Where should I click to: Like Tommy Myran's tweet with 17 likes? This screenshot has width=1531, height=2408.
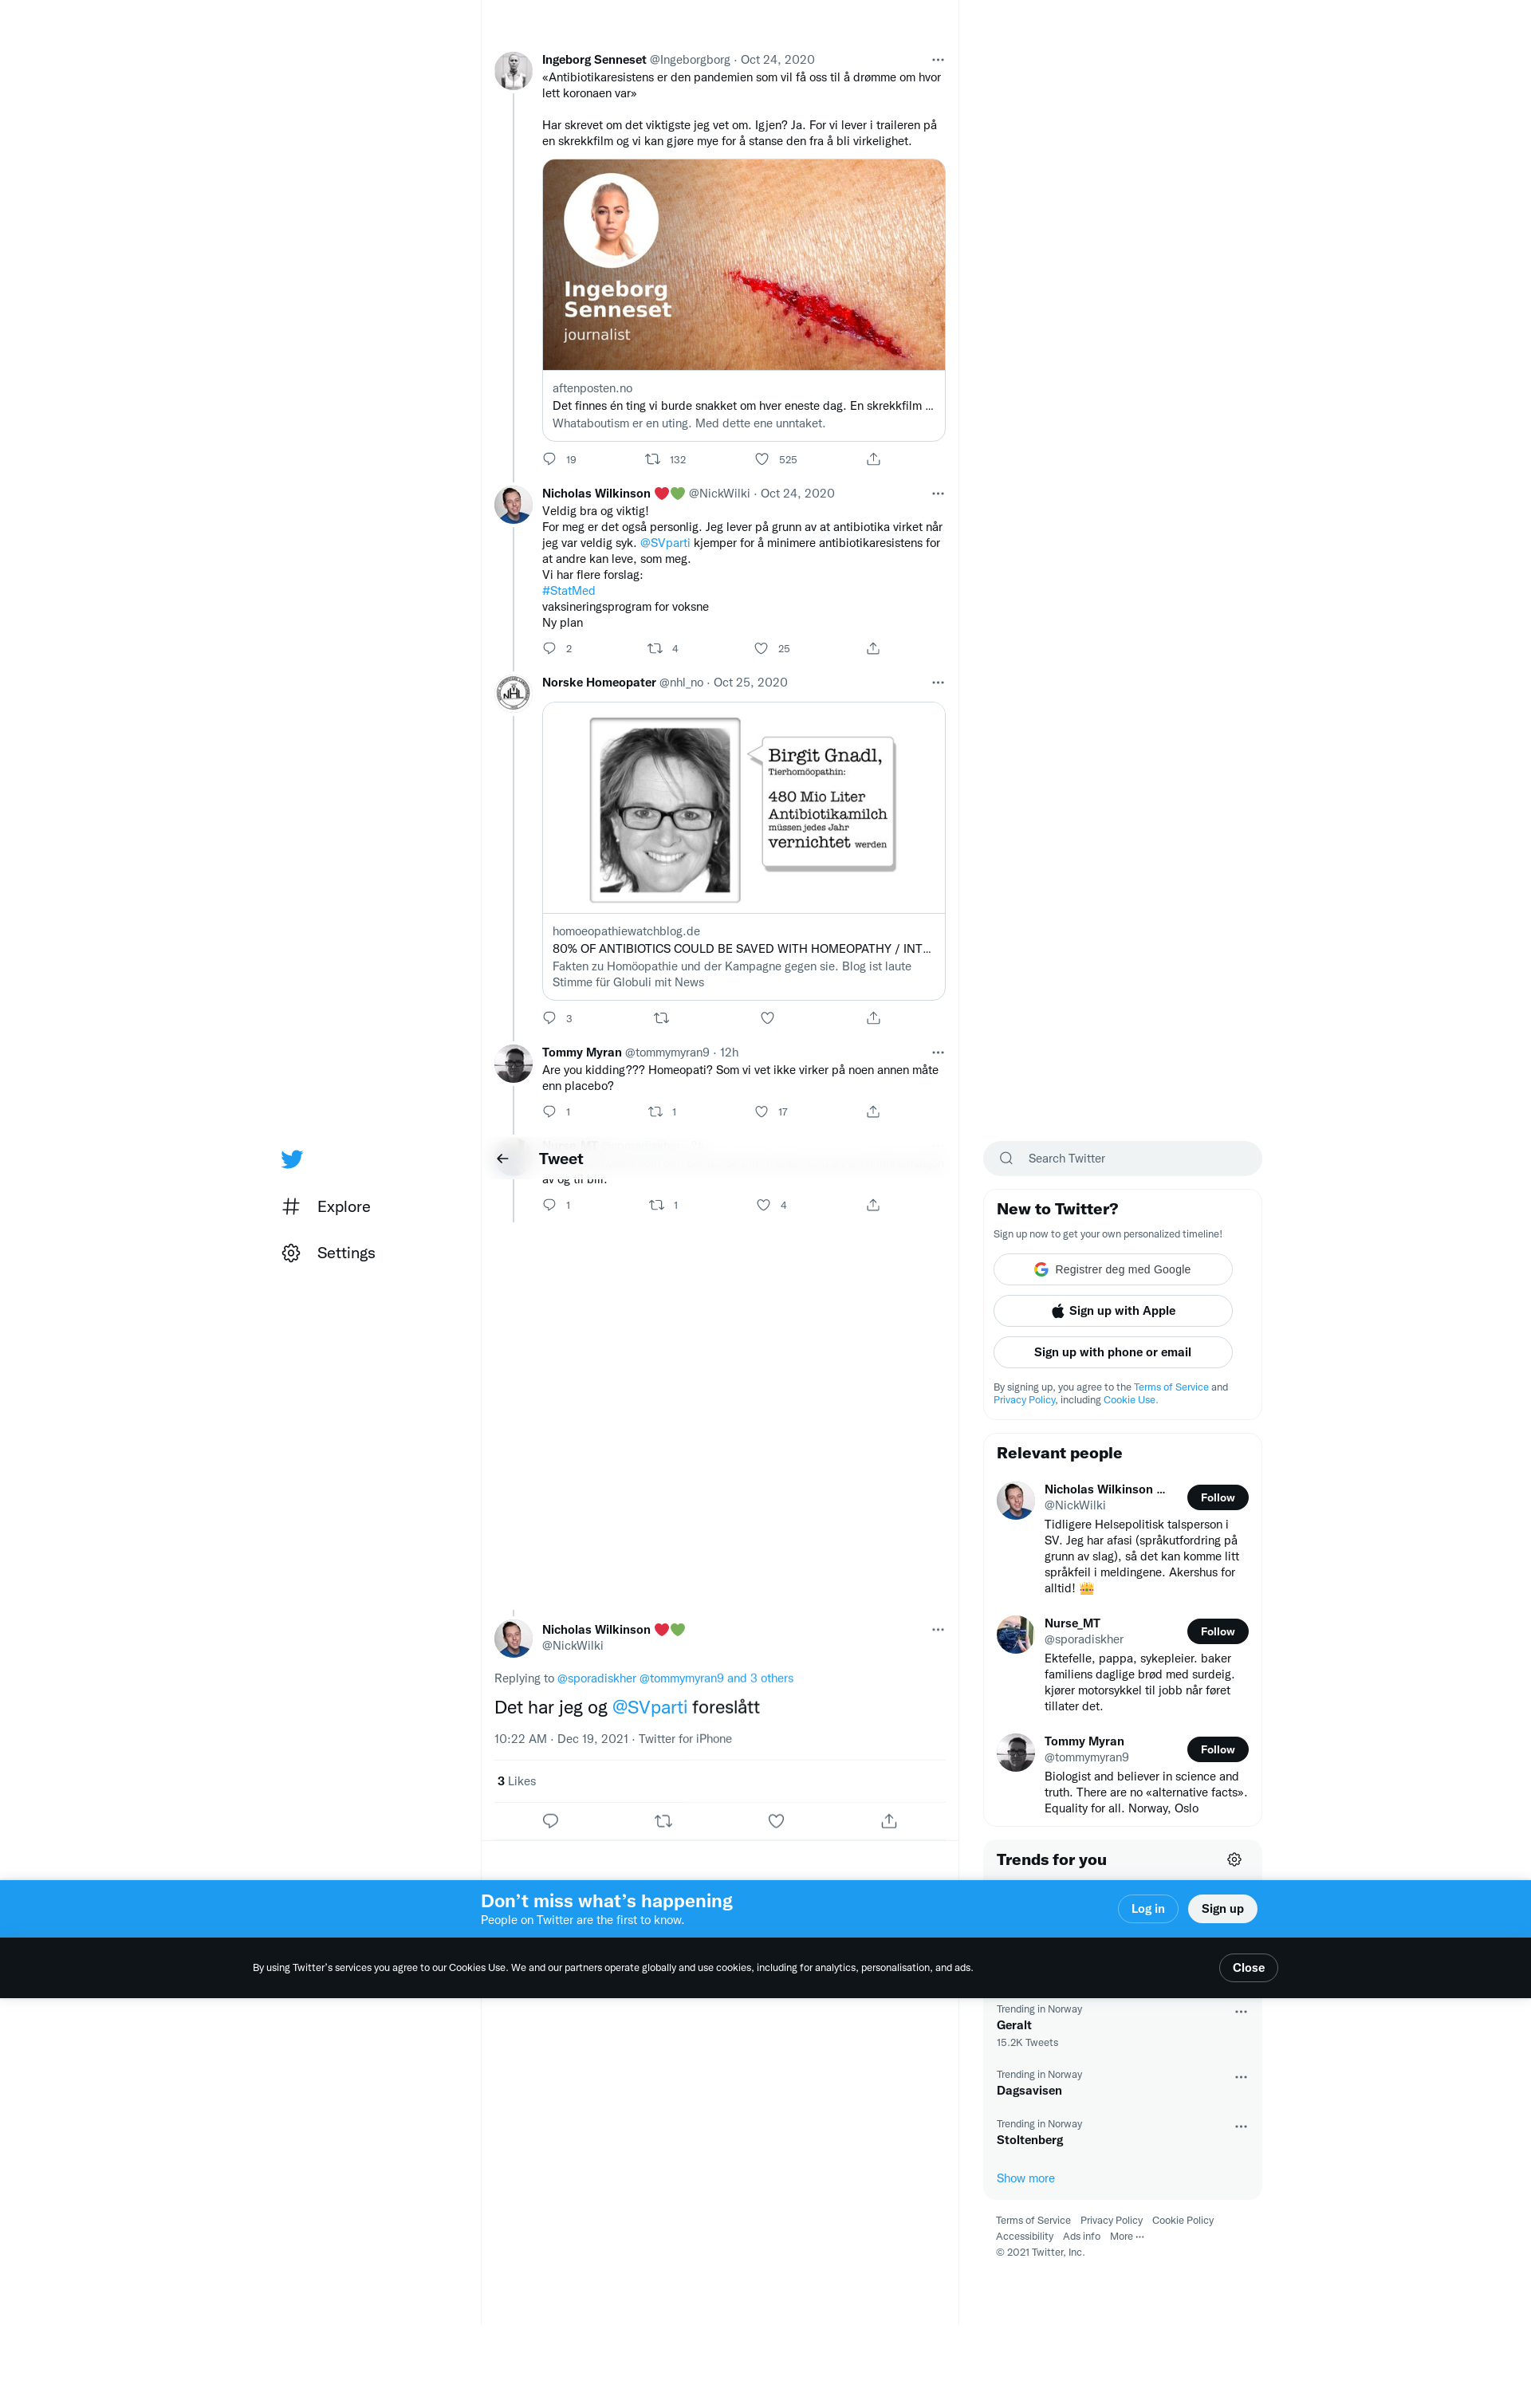click(x=761, y=1111)
